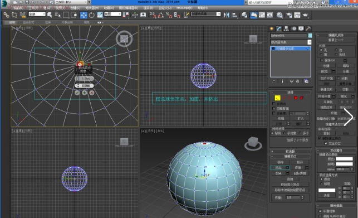Open the Material Editor icon
358x218 pixels.
point(279,15)
